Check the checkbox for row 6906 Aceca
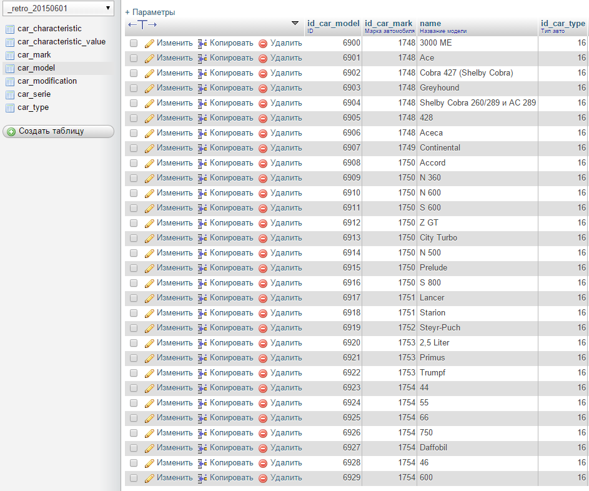 point(134,133)
